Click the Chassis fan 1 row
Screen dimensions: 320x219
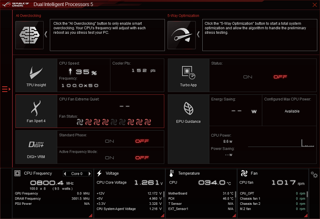[272, 199]
